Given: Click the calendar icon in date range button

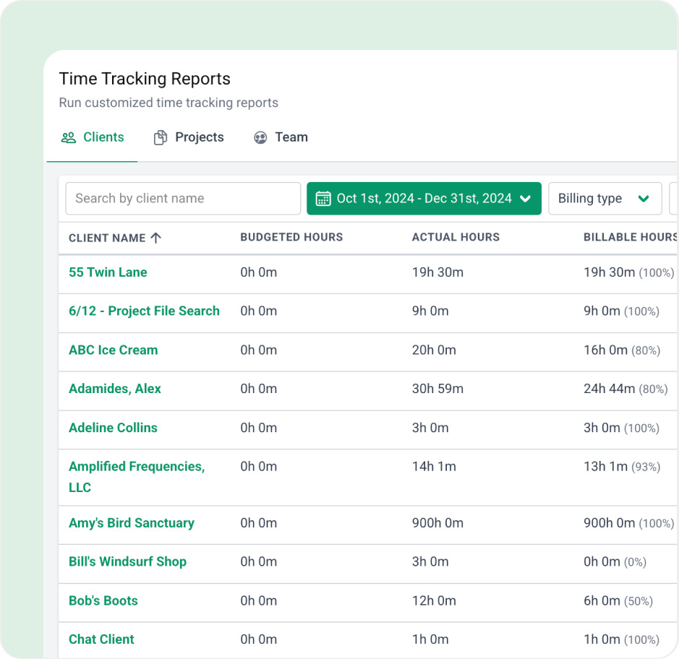Looking at the screenshot, I should click(x=323, y=199).
